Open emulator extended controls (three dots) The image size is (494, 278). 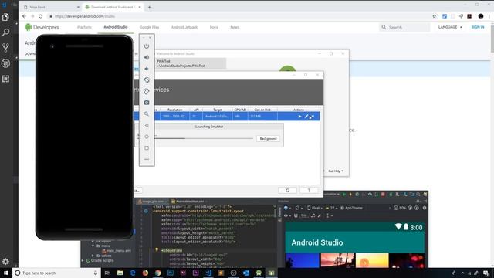[147, 160]
